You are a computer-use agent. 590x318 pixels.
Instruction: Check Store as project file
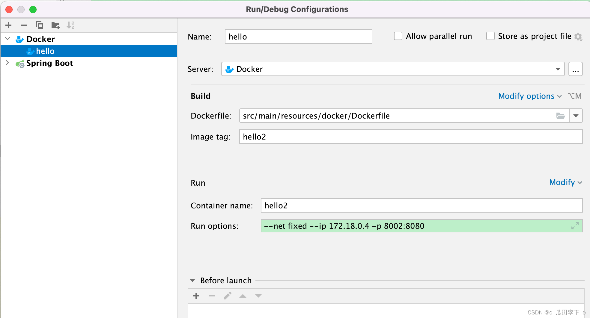(490, 36)
